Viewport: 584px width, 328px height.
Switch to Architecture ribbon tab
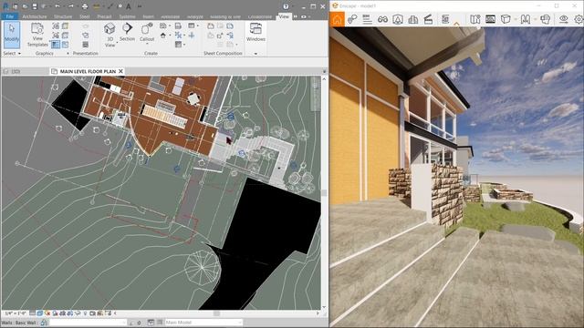[35, 16]
